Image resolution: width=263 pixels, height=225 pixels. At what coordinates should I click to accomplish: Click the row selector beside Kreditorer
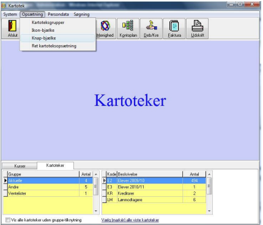click(104, 193)
